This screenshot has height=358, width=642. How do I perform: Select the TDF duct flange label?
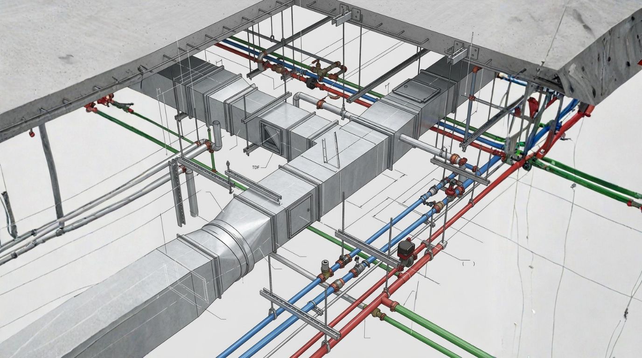pyautogui.click(x=256, y=167)
